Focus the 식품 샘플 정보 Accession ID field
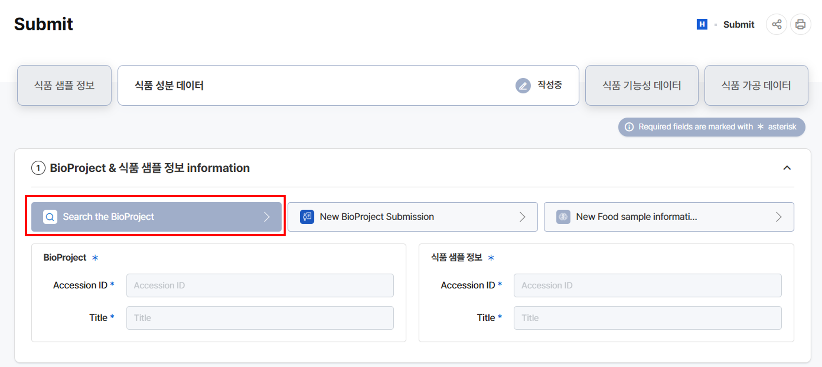Image resolution: width=822 pixels, height=367 pixels. click(647, 285)
